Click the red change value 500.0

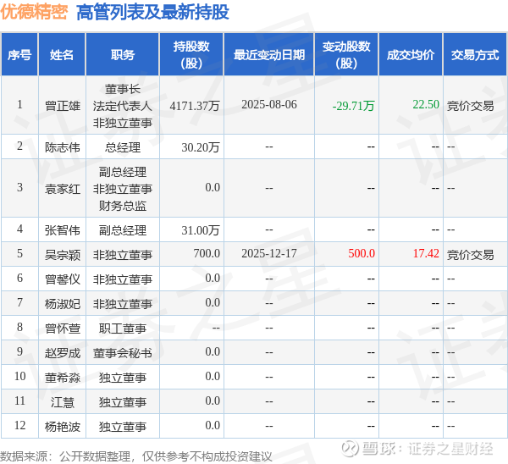click(x=362, y=253)
